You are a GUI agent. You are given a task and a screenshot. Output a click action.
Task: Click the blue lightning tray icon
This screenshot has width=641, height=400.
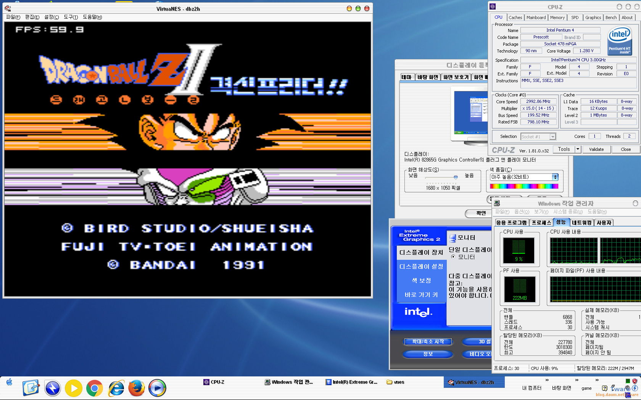point(635,388)
